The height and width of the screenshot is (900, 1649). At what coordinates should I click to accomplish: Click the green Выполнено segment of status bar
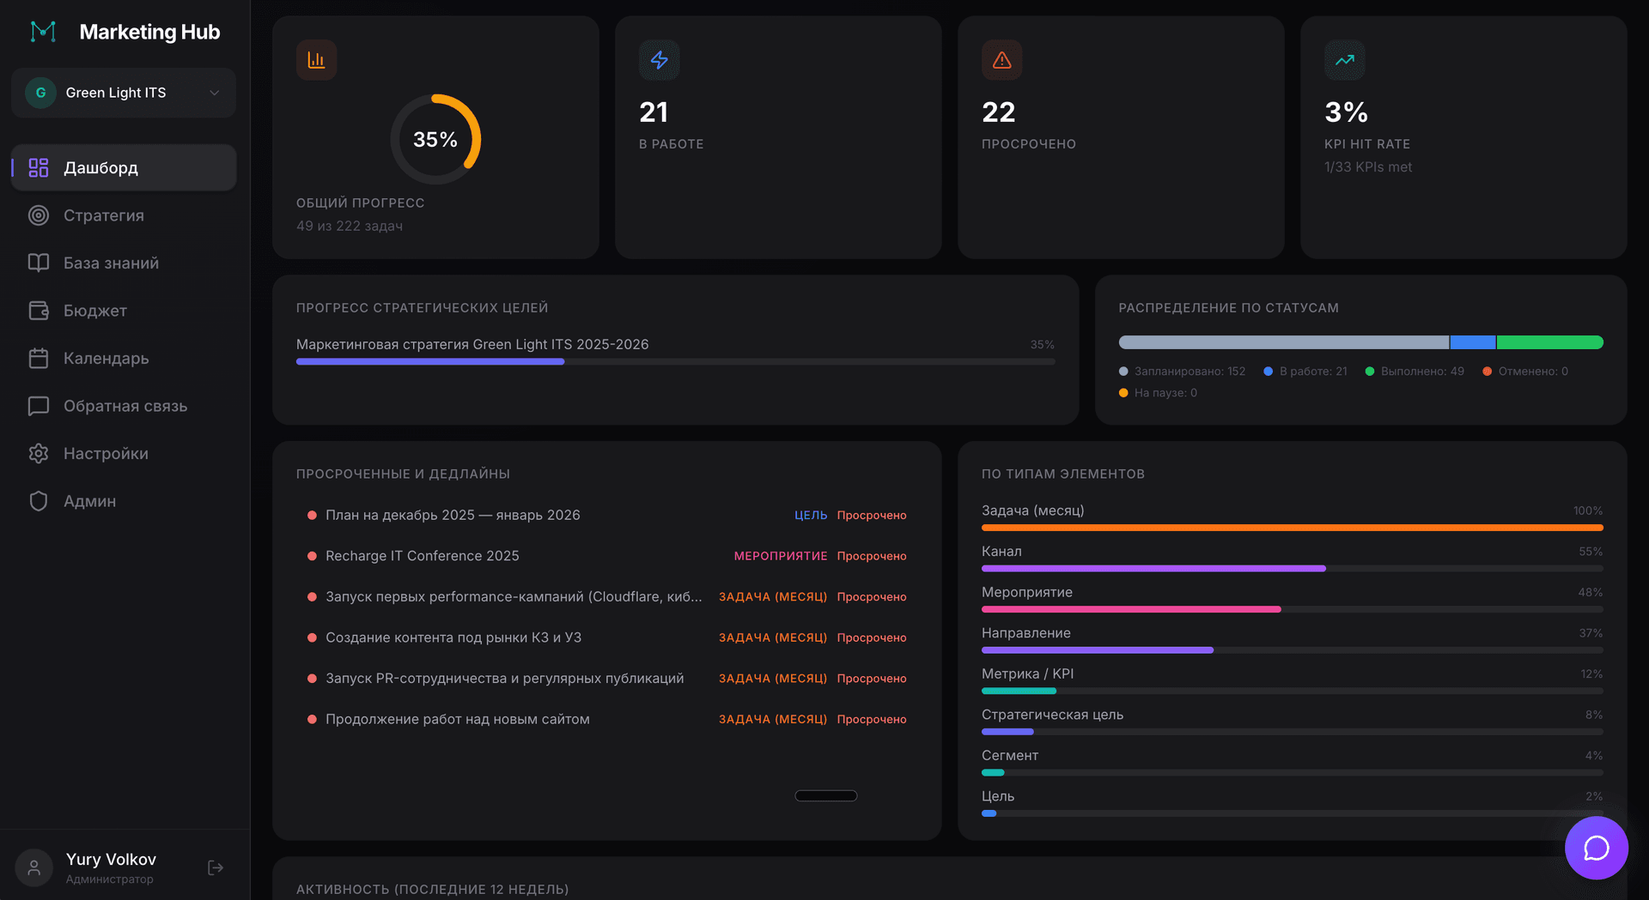pyautogui.click(x=1549, y=342)
